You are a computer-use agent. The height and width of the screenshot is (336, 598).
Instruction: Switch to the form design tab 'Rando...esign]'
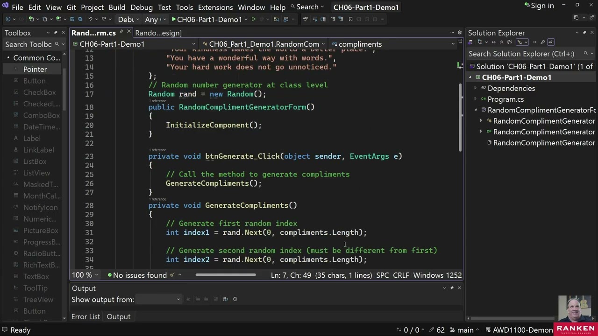[x=158, y=33]
